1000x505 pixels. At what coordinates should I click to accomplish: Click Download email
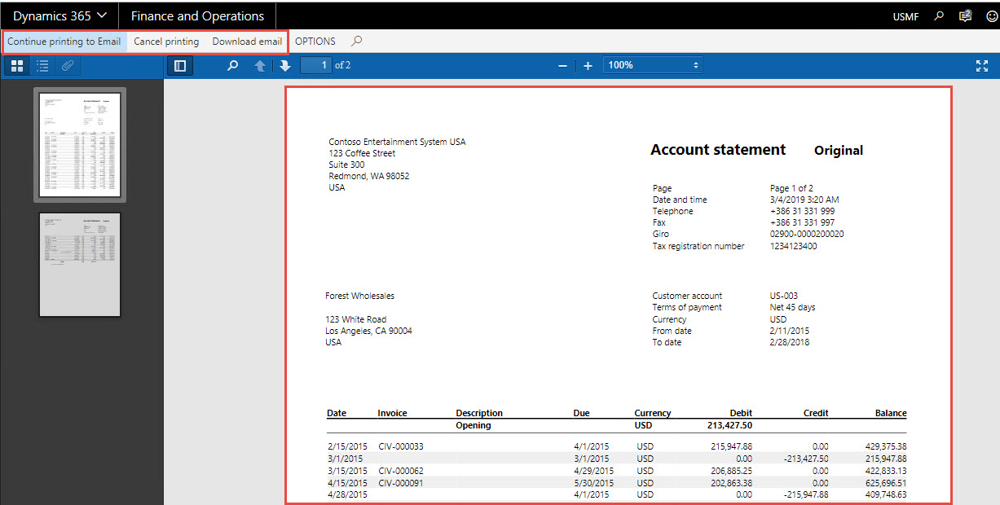247,42
